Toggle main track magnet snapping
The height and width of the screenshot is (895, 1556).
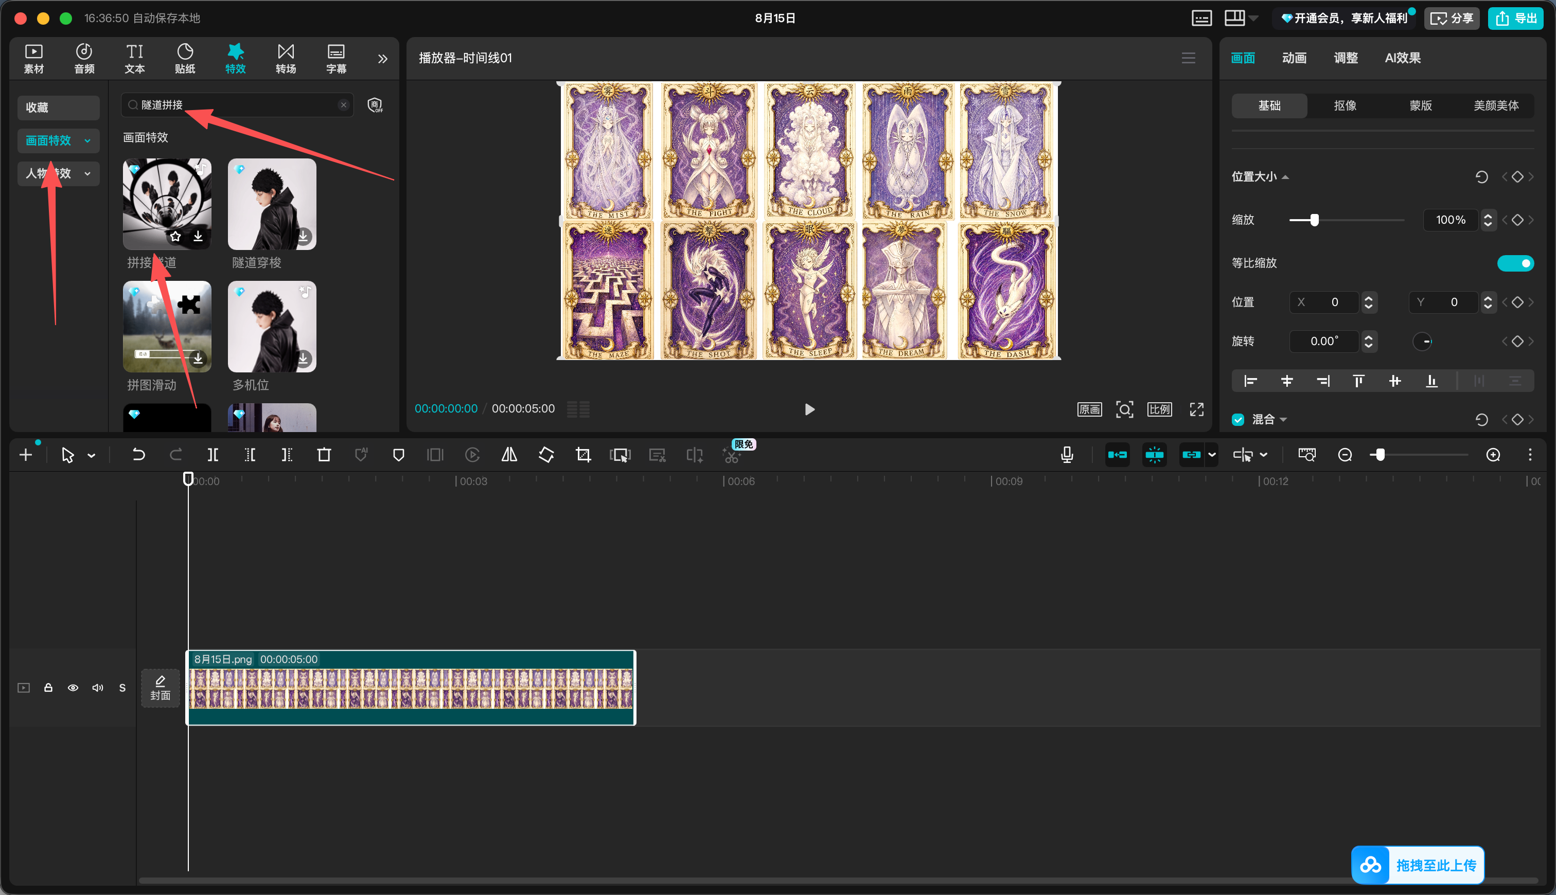[x=1117, y=455]
